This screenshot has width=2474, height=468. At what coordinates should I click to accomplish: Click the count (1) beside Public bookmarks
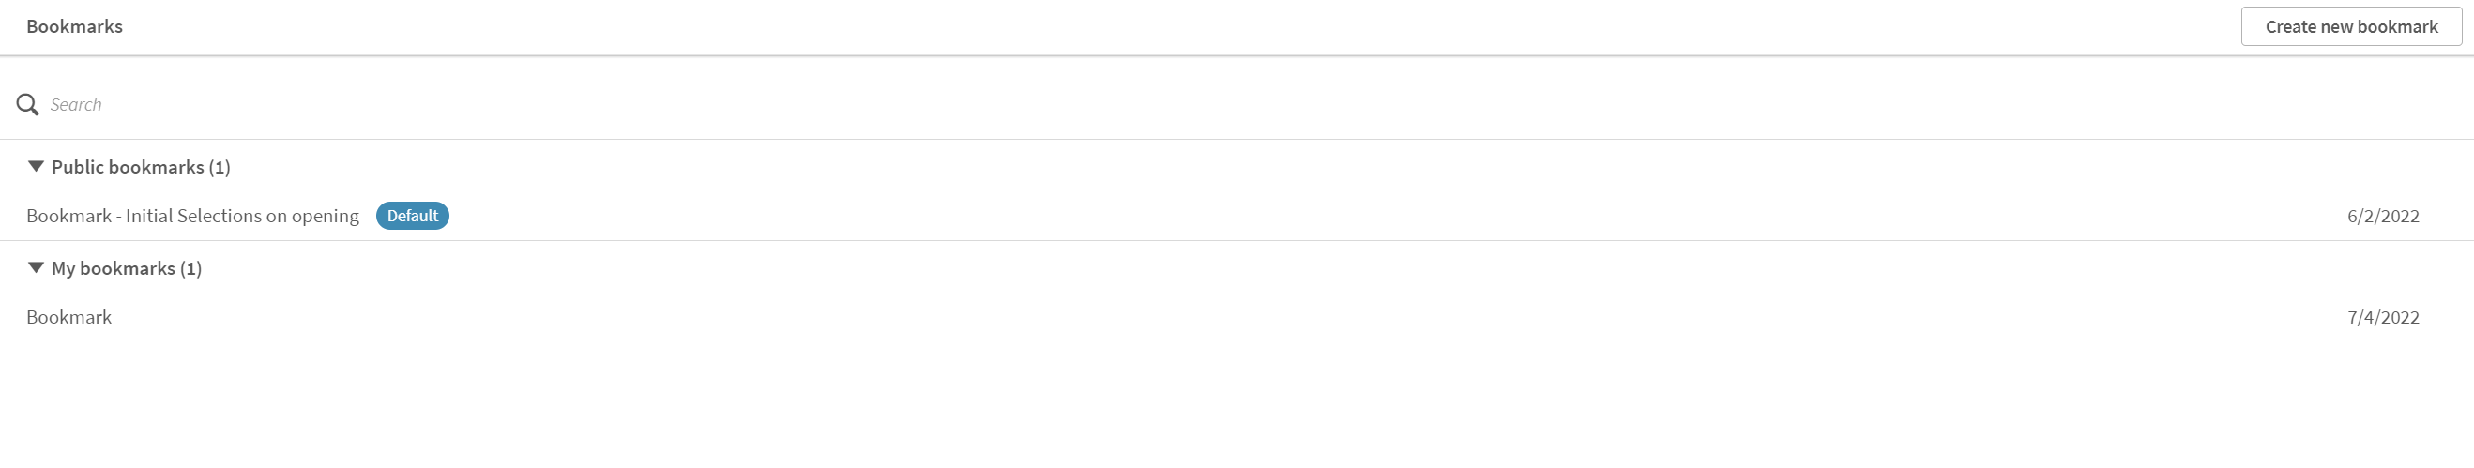coord(220,167)
